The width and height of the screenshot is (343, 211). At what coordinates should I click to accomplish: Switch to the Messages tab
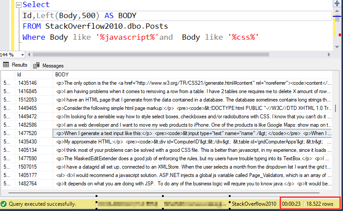click(48, 65)
